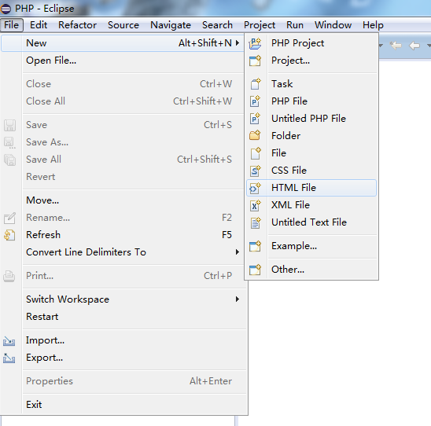Click the Import icon

[9, 341]
